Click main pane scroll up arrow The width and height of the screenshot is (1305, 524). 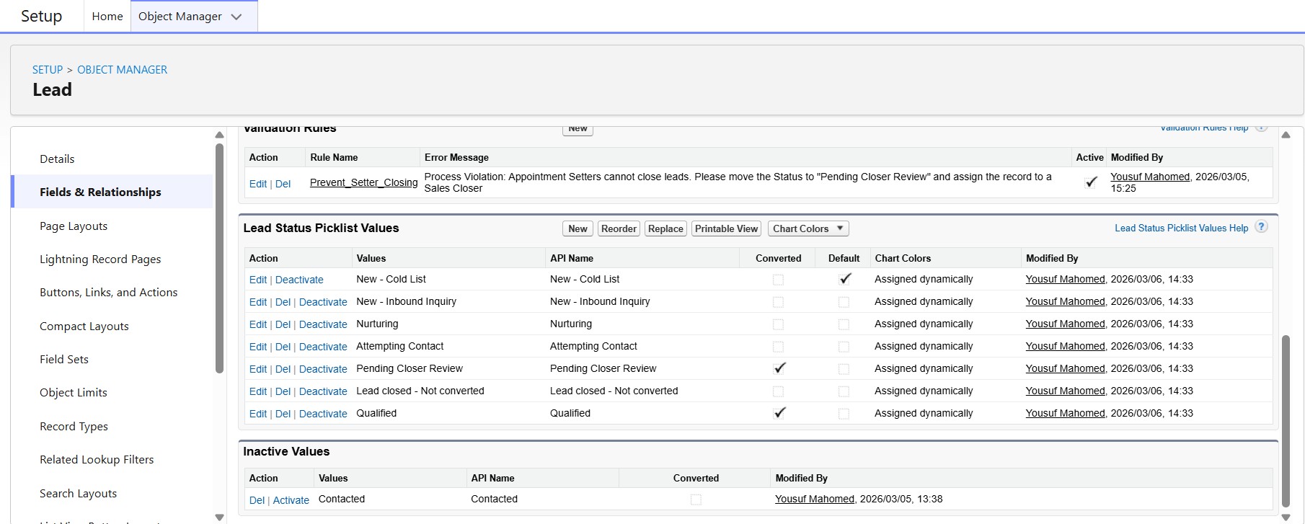(1286, 135)
